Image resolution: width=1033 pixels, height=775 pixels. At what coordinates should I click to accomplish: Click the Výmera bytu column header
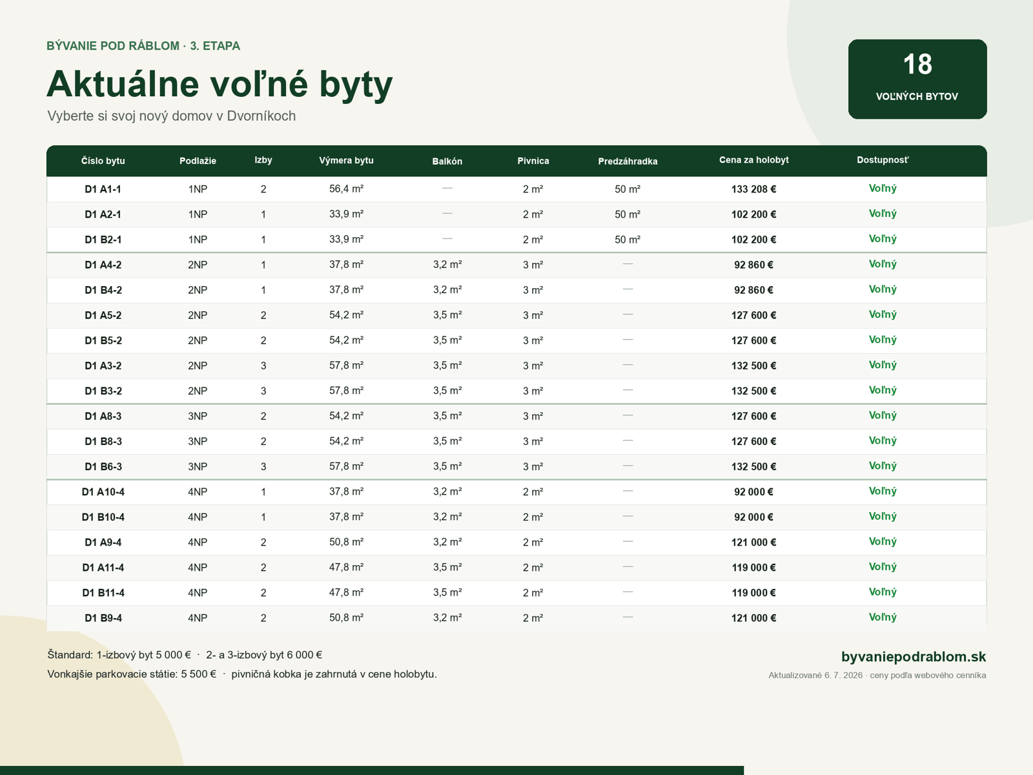[x=346, y=160]
